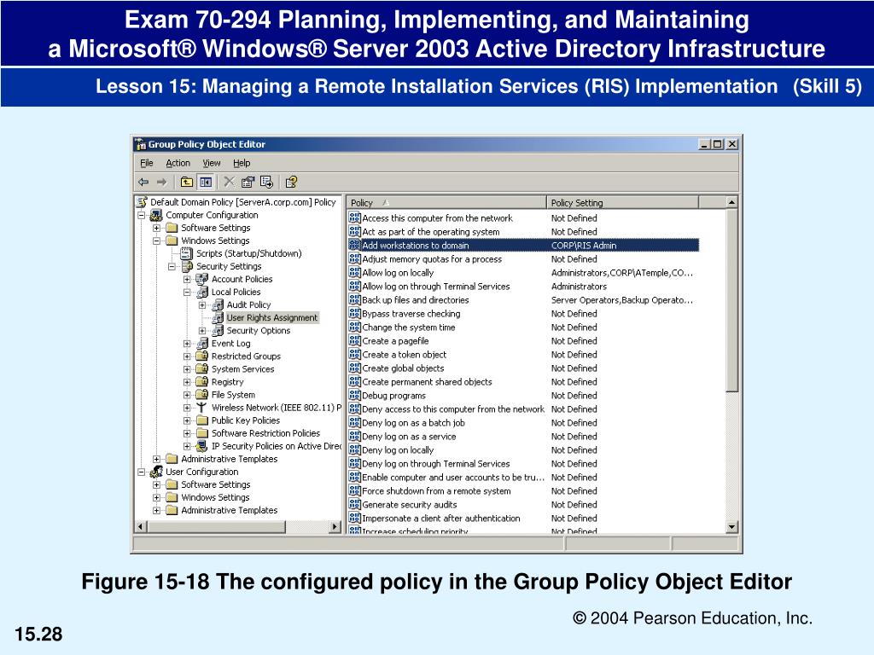The width and height of the screenshot is (874, 655).
Task: Collapse the Security Settings node
Action: pos(172,267)
